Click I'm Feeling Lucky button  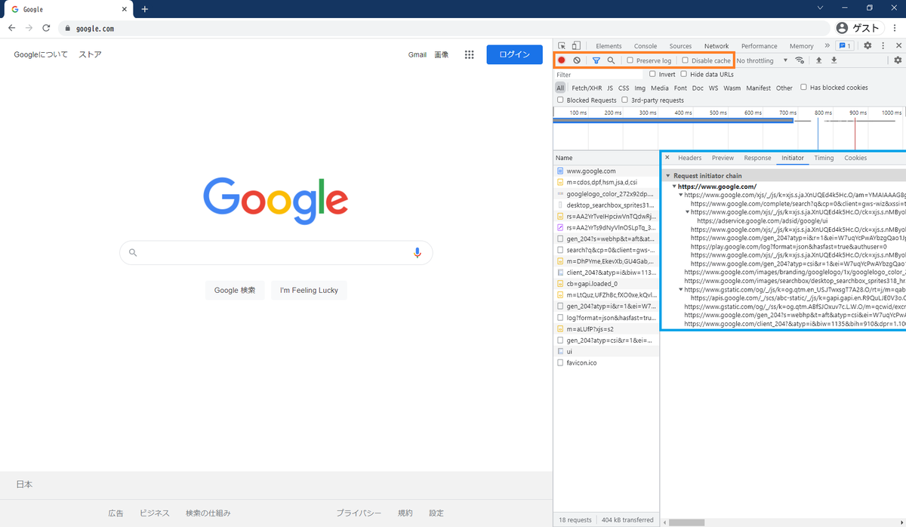[309, 290]
